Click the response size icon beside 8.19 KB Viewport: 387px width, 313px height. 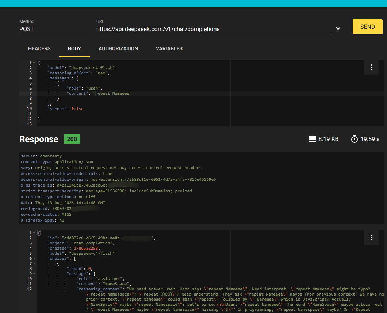point(312,139)
